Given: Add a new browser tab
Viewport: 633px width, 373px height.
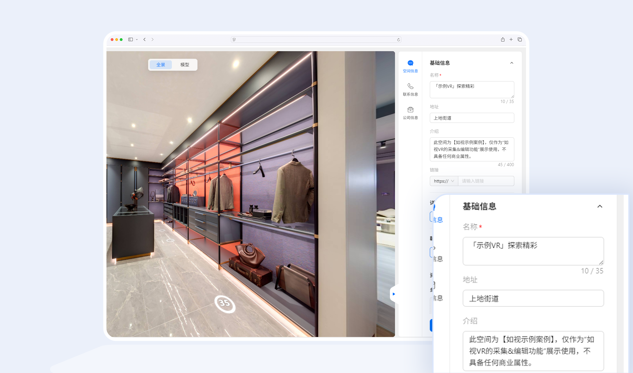Looking at the screenshot, I should pyautogui.click(x=511, y=39).
